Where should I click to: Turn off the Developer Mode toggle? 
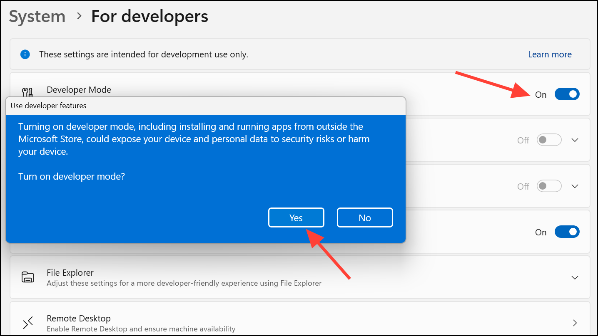(x=567, y=94)
